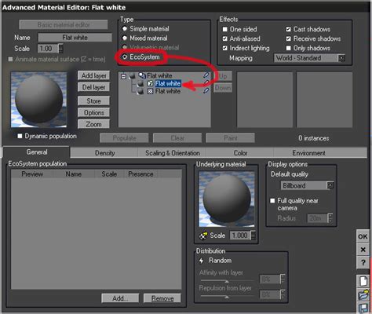Click the Repulsion from layer percentage stepper
The height and width of the screenshot is (314, 372).
click(x=283, y=294)
